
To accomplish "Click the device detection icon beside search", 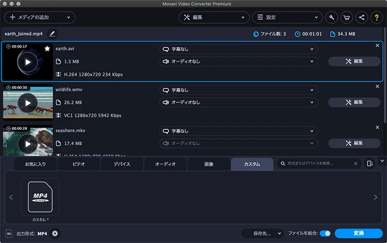I will (370, 163).
